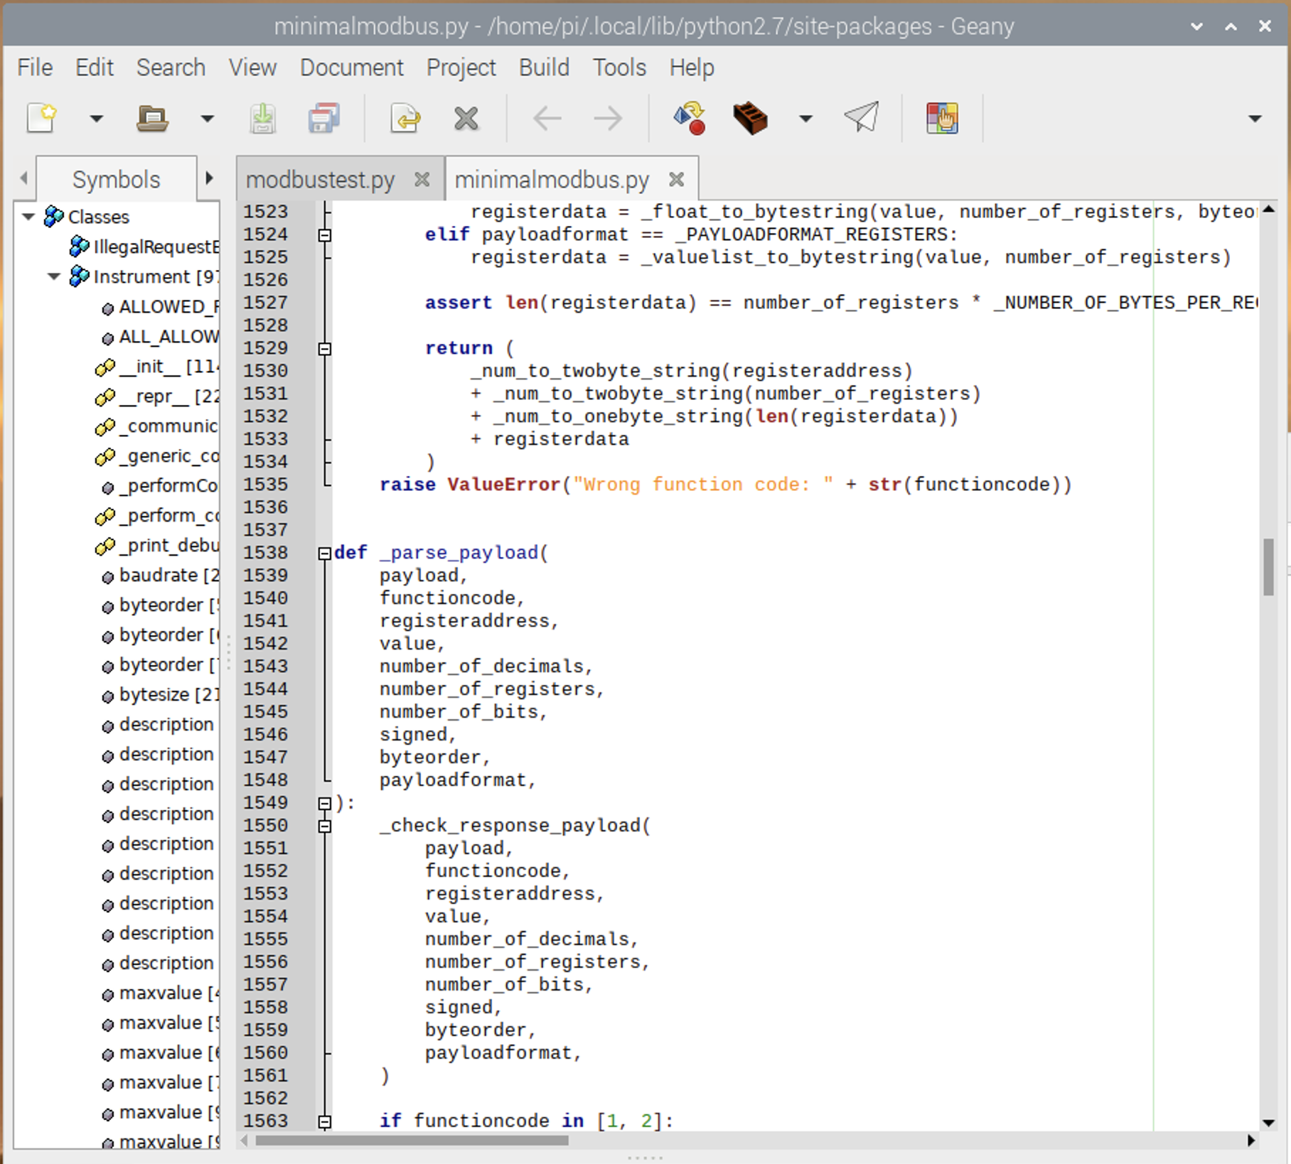
Task: Place cursor on 'def _parse_payload(' line
Action: click(441, 553)
